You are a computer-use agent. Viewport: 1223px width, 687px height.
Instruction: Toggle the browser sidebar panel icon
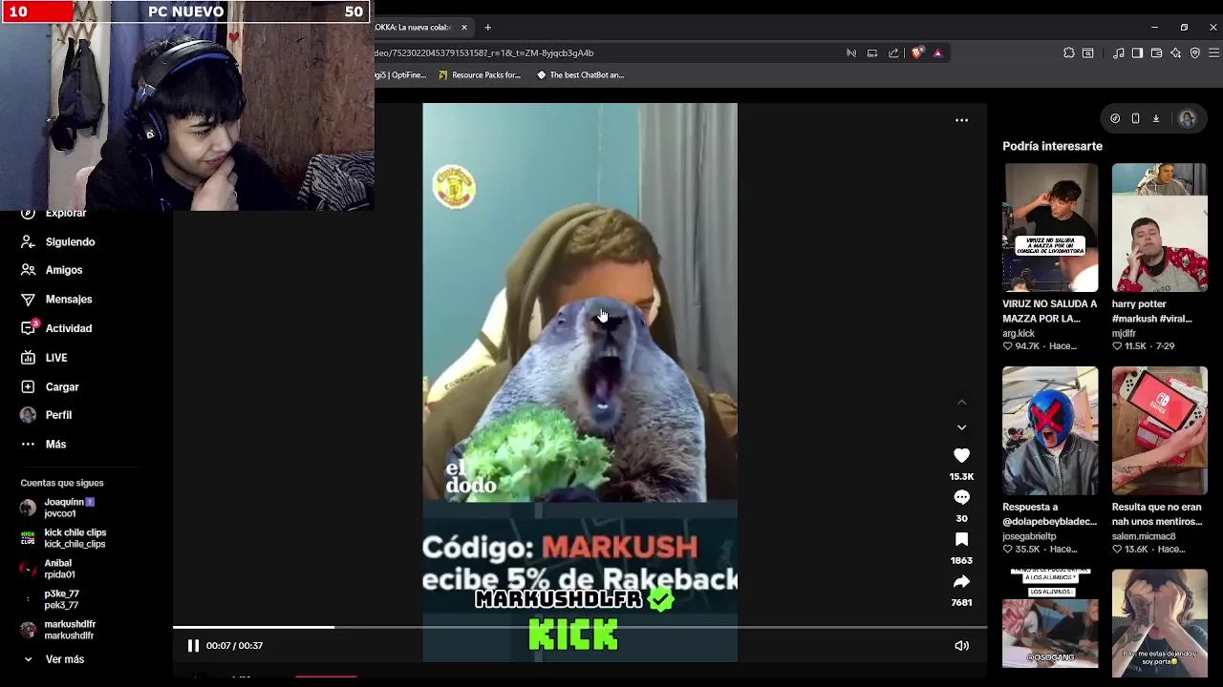tap(1137, 53)
